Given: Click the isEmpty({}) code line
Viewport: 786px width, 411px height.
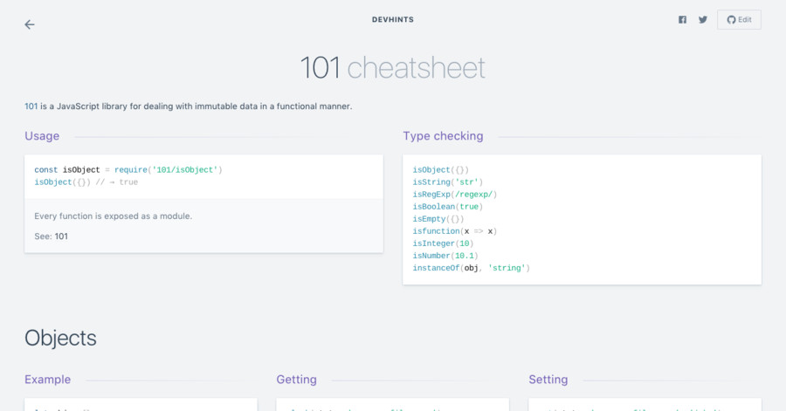Looking at the screenshot, I should point(438,219).
